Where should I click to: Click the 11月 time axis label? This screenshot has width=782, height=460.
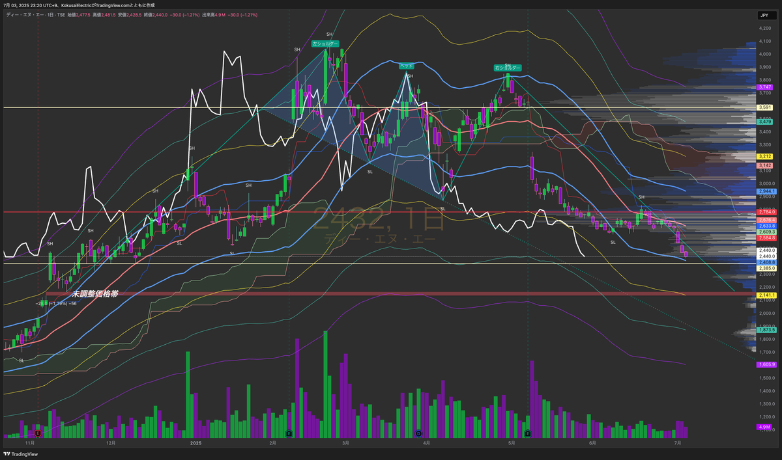pos(29,442)
